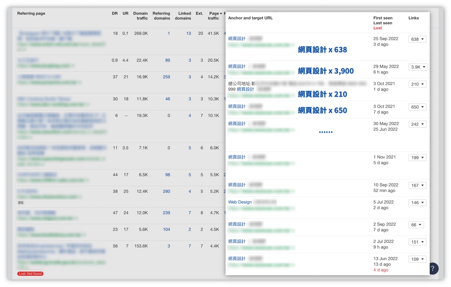451x287 pixels.
Task: Expand the 638 links dropdown
Action: tap(417, 39)
